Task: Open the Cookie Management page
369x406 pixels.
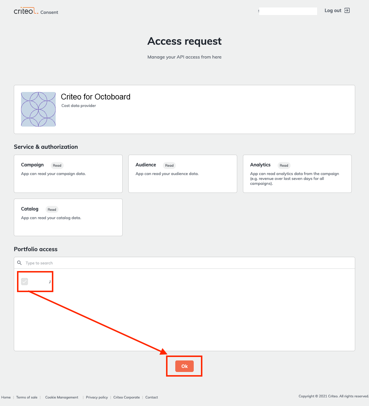Action: pos(61,397)
